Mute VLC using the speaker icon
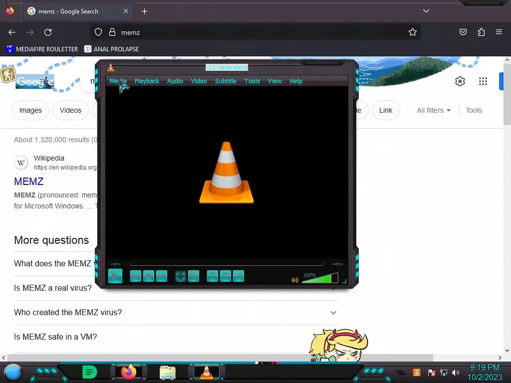511x383 pixels. (295, 280)
